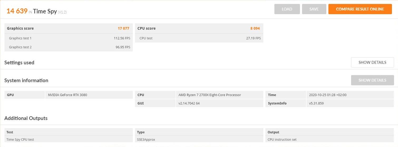
Task: Click the NVIDIA GeForce RTX 3080 entry
Action: [x=67, y=95]
